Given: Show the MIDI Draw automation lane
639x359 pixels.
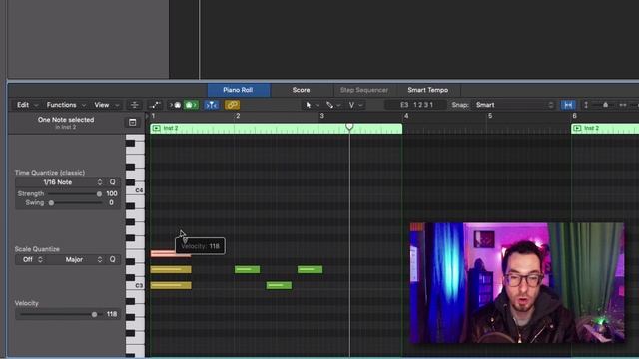Looking at the screenshot, I should pyautogui.click(x=155, y=105).
